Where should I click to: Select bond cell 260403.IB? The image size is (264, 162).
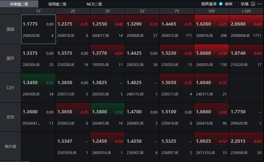108,117
